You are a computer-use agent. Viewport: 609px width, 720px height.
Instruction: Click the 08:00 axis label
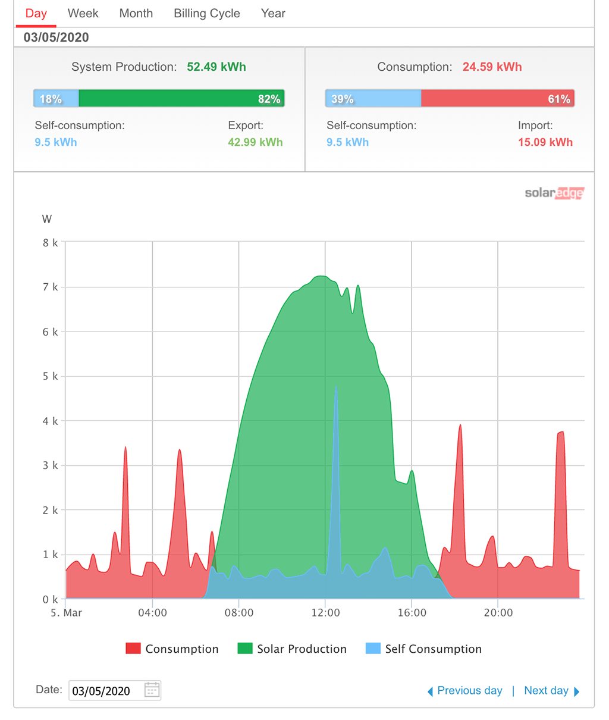pos(239,613)
